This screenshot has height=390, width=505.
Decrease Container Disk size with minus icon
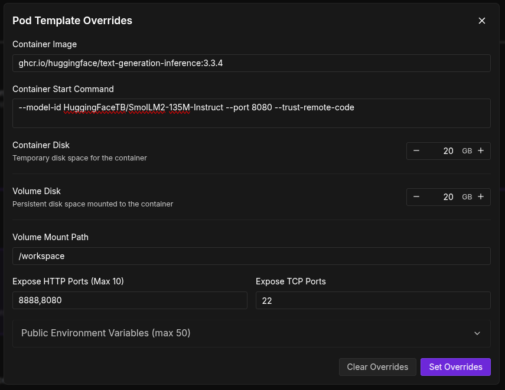(416, 151)
